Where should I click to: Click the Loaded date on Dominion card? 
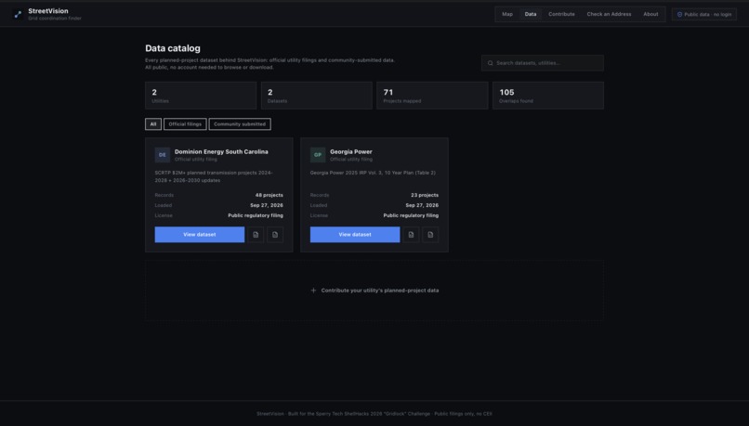(x=267, y=205)
